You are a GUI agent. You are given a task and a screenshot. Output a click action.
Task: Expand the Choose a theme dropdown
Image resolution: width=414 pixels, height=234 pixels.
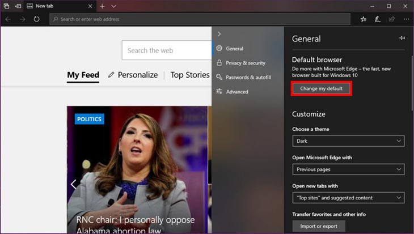coord(348,141)
